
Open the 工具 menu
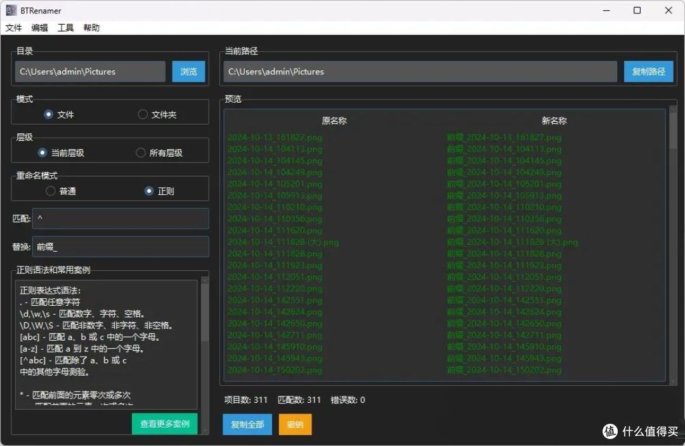[65, 28]
